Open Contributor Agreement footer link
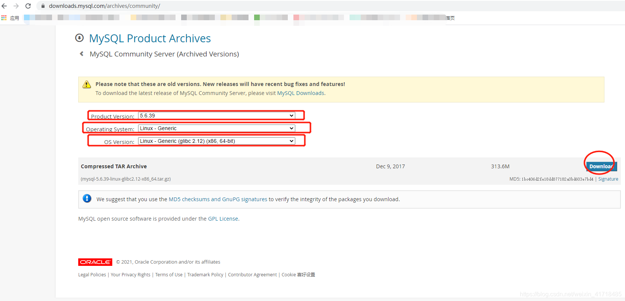The height and width of the screenshot is (301, 625). (253, 274)
